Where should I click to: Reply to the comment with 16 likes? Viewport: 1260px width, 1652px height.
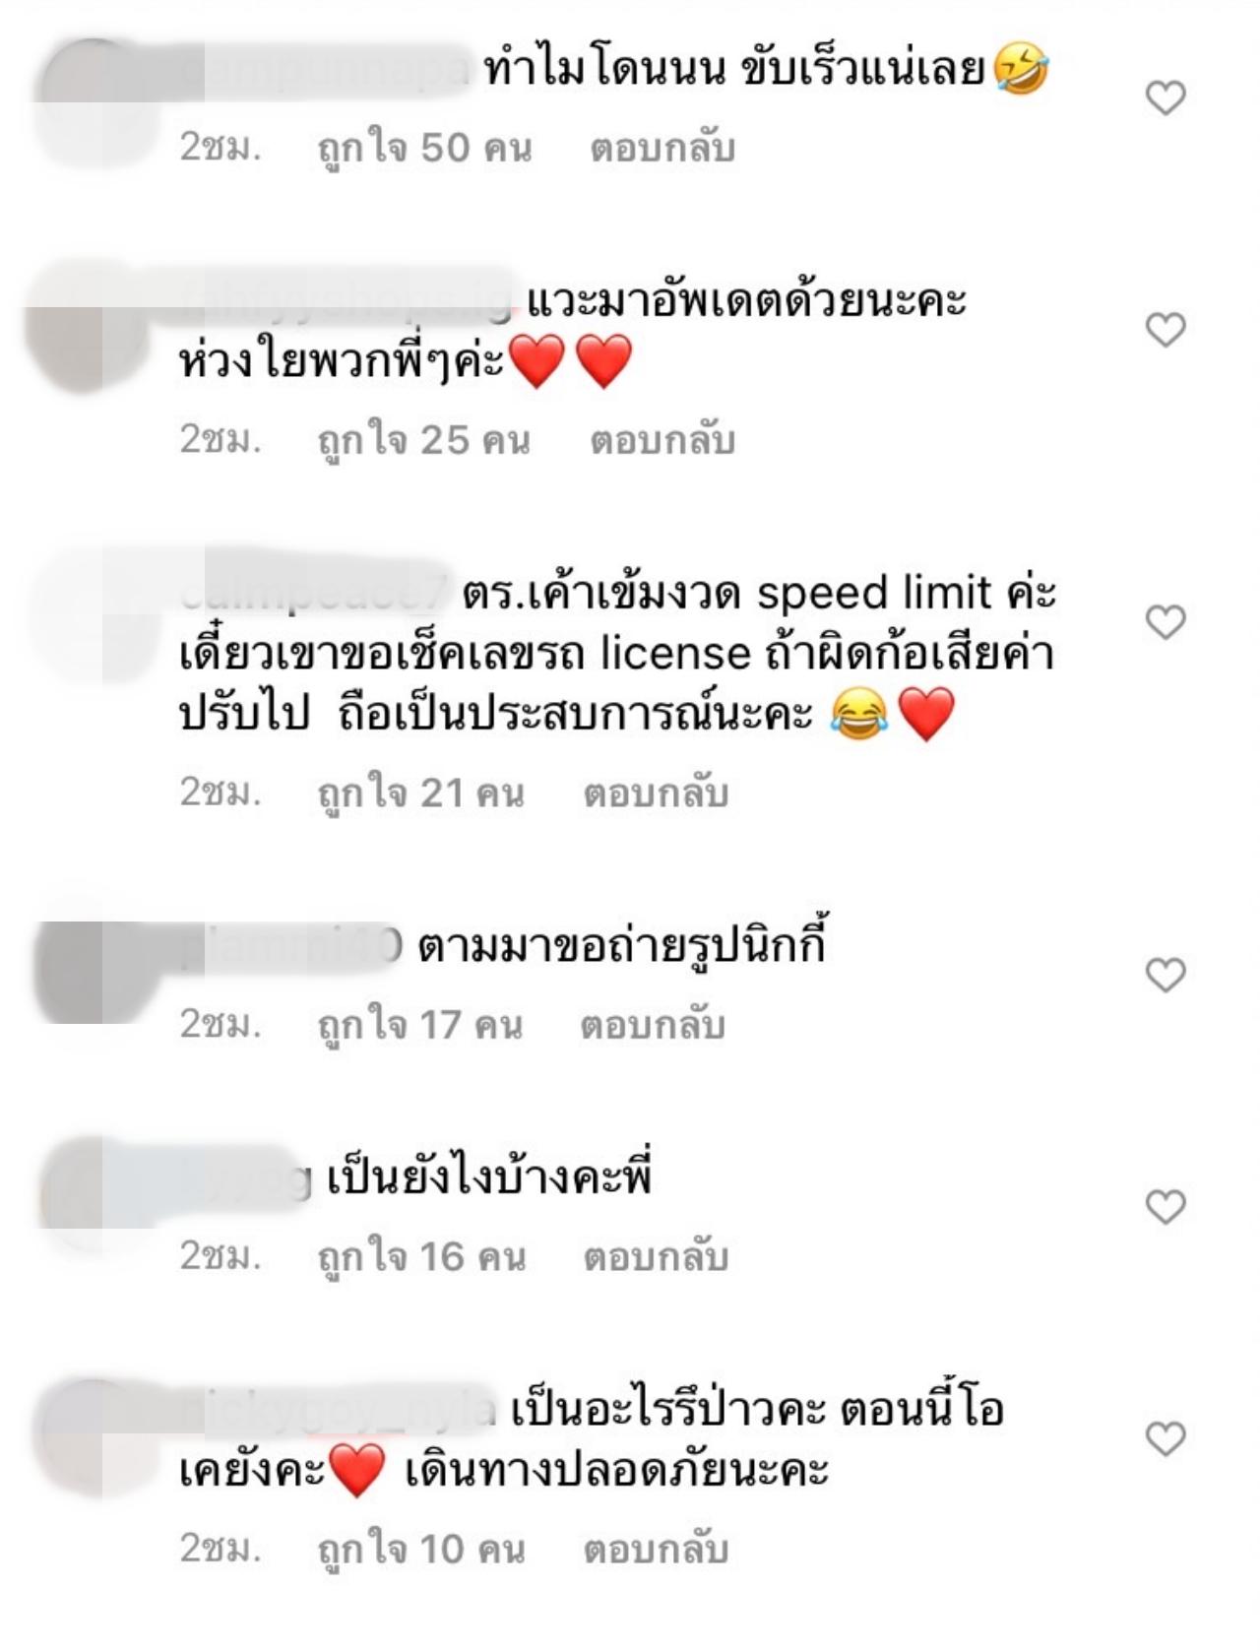[x=656, y=1257]
